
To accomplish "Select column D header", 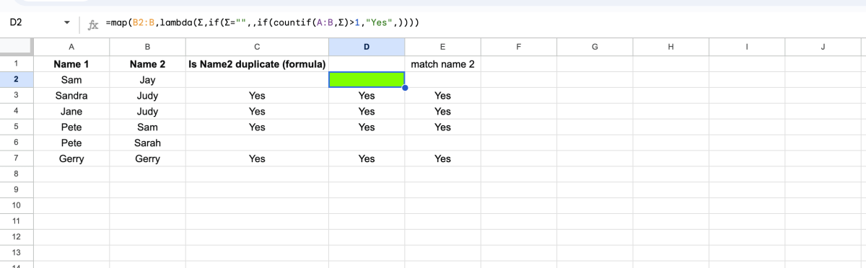I will (x=367, y=48).
